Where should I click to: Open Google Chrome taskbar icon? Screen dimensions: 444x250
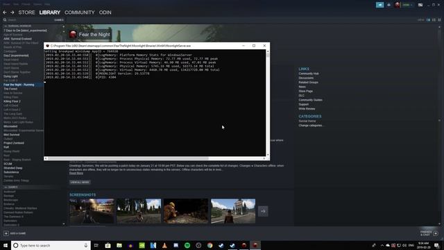click(210, 245)
